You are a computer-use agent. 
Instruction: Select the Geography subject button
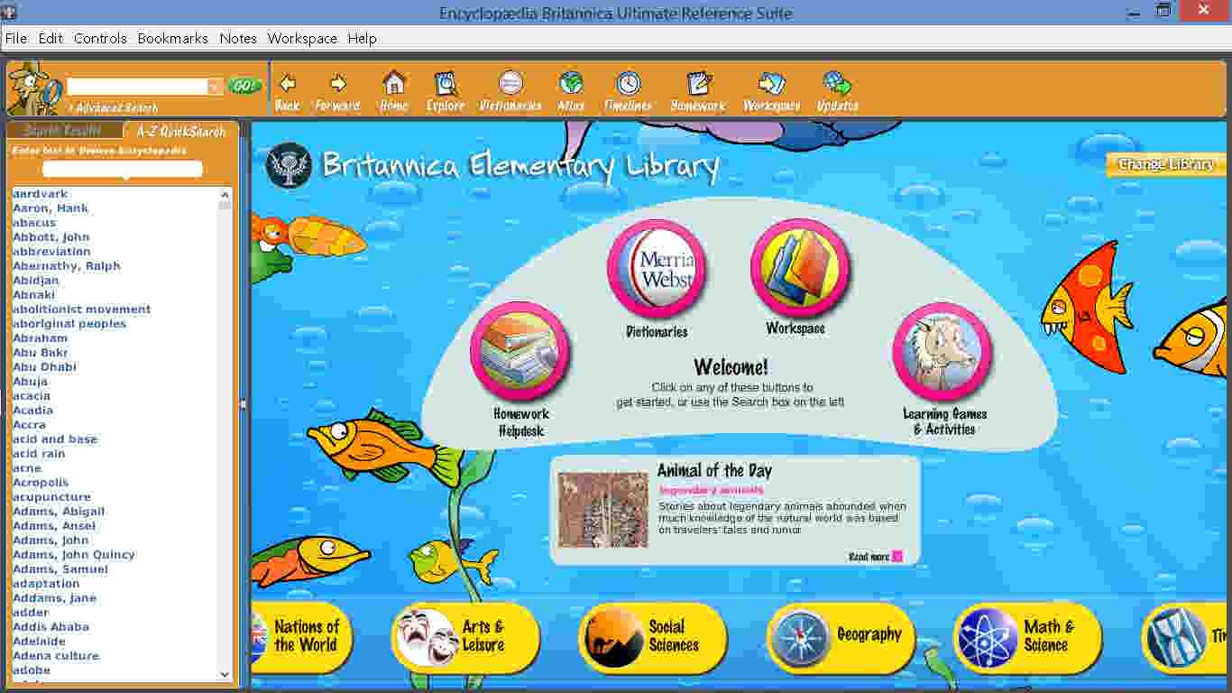(841, 636)
